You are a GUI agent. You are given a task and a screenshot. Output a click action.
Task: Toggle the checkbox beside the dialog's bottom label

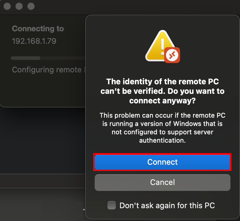112,205
